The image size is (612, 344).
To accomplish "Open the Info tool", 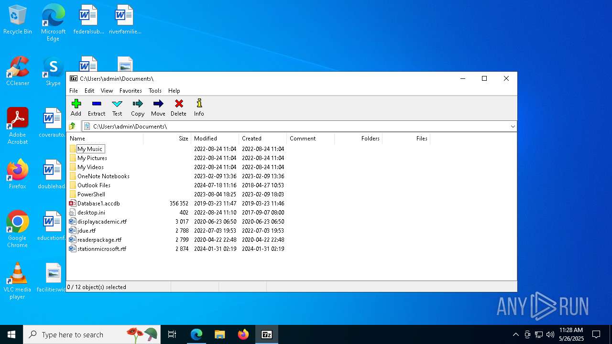I will point(199,104).
